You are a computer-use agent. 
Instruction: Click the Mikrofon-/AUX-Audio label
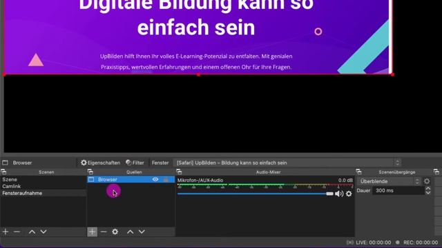tap(200, 180)
